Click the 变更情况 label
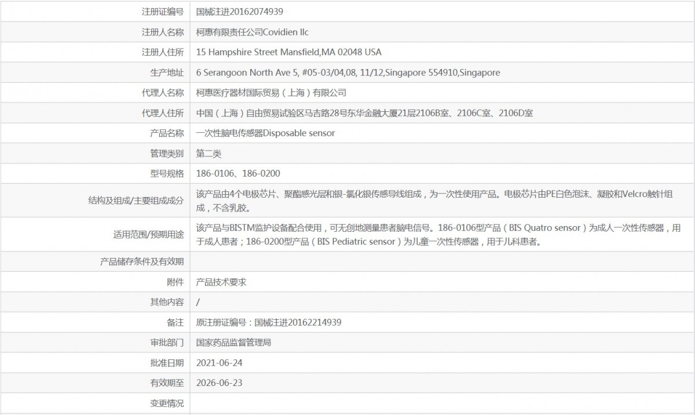Image resolution: width=695 pixels, height=415 pixels. (x=167, y=403)
